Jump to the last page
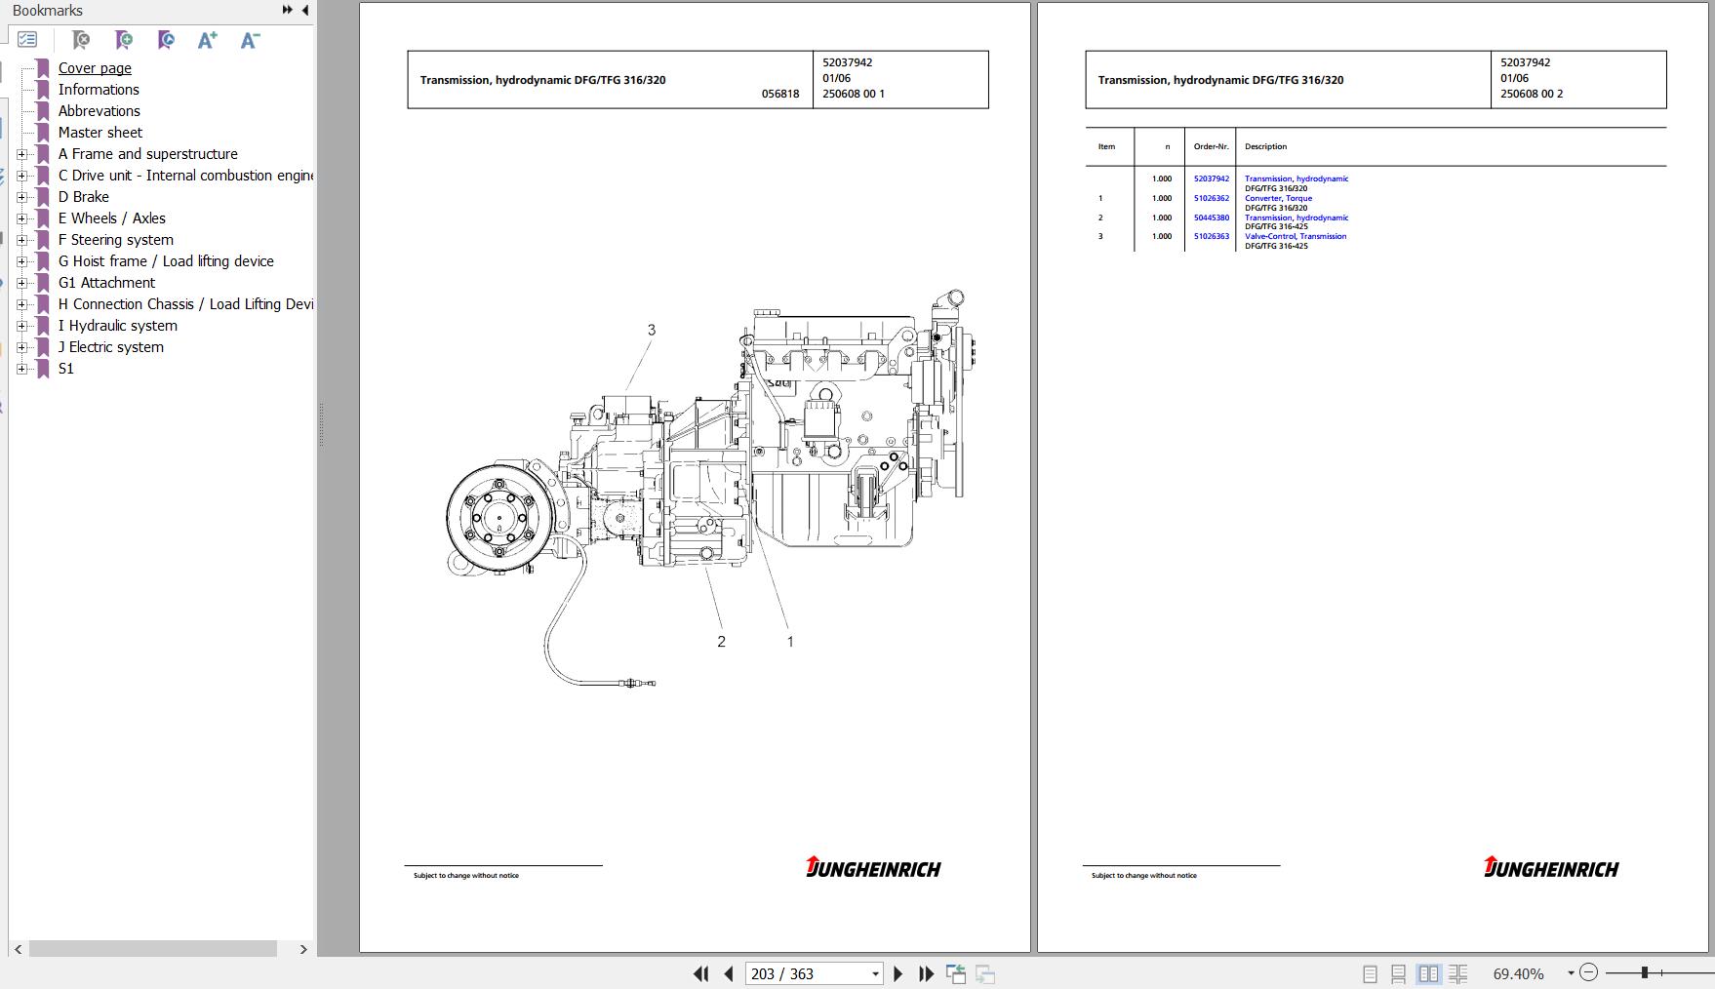1715x989 pixels. point(927,973)
